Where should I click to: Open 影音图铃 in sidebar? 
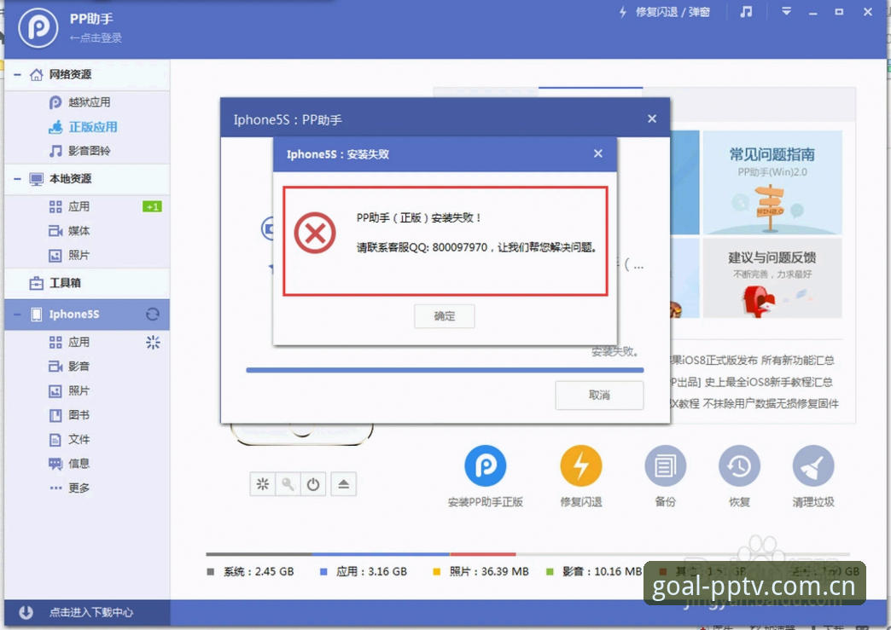pos(80,150)
